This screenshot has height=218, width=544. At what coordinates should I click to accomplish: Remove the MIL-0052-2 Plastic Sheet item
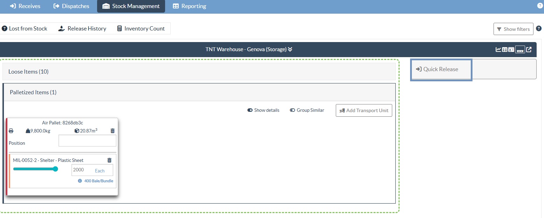109,160
